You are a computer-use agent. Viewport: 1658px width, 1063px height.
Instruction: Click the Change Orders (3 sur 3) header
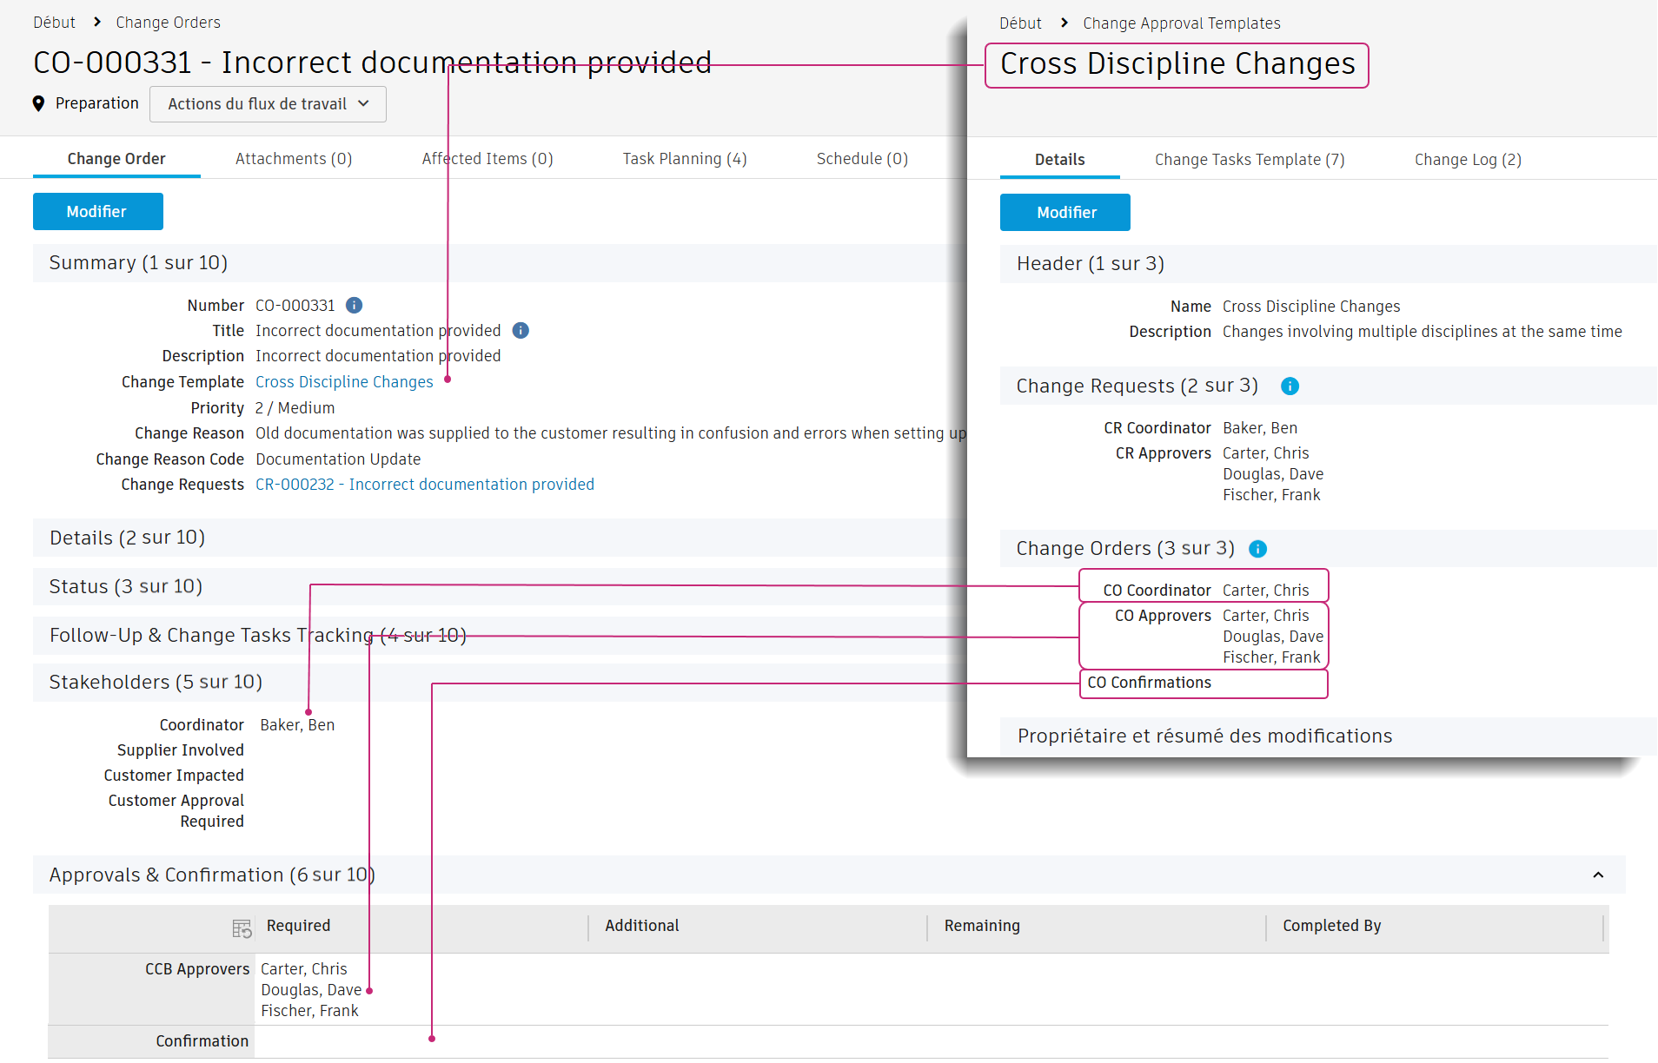pos(1125,549)
